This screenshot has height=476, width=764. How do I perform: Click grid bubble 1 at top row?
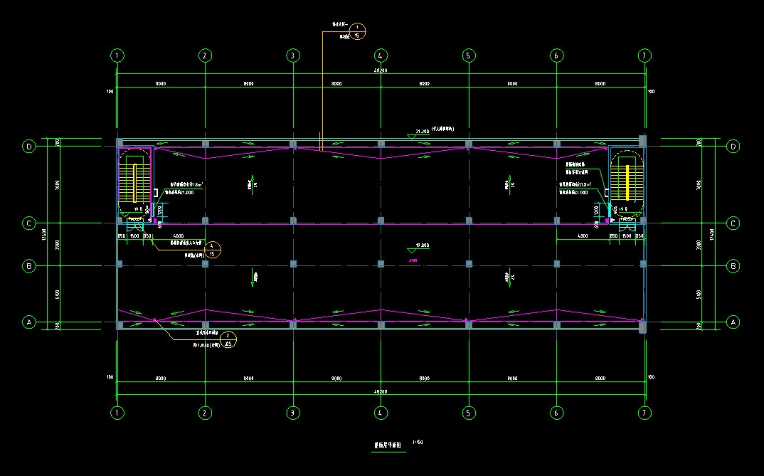coord(117,55)
